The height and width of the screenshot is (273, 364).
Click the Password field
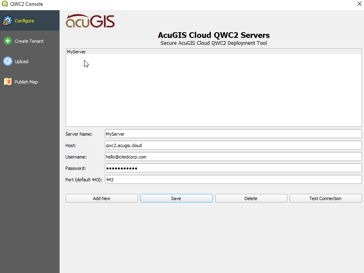pos(233,168)
